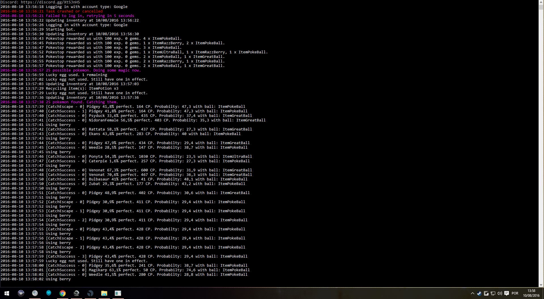Click the Bulbasaur 41% perfect line
This screenshot has width=544, height=299.
tap(124, 179)
